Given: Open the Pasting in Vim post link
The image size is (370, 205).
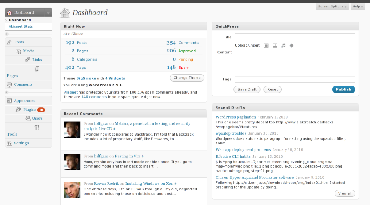Looking at the screenshot, I should pyautogui.click(x=127, y=156).
